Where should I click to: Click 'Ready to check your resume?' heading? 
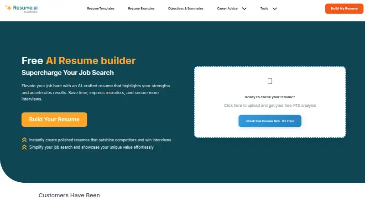point(270,97)
